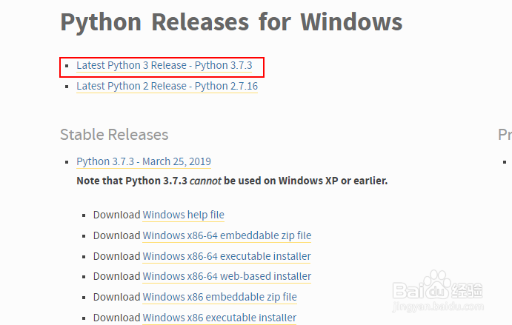Image resolution: width=512 pixels, height=325 pixels.
Task: Click the Stable Releases section heading
Action: click(114, 135)
